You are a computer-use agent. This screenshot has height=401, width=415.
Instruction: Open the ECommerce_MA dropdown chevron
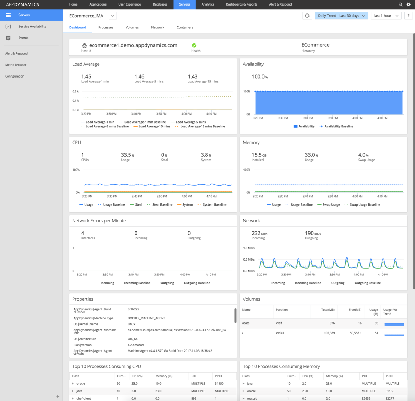pyautogui.click(x=113, y=16)
